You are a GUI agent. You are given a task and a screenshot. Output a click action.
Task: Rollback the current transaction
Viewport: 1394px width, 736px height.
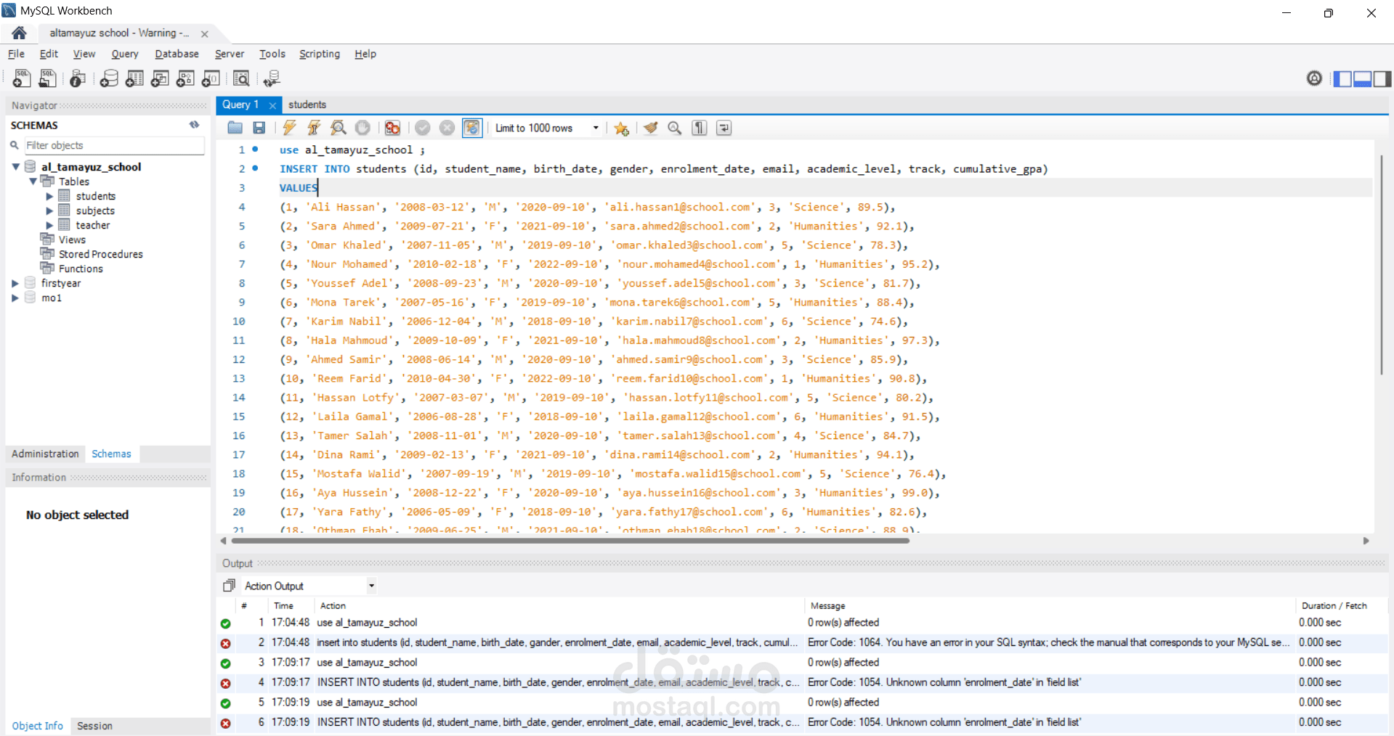[x=447, y=128]
